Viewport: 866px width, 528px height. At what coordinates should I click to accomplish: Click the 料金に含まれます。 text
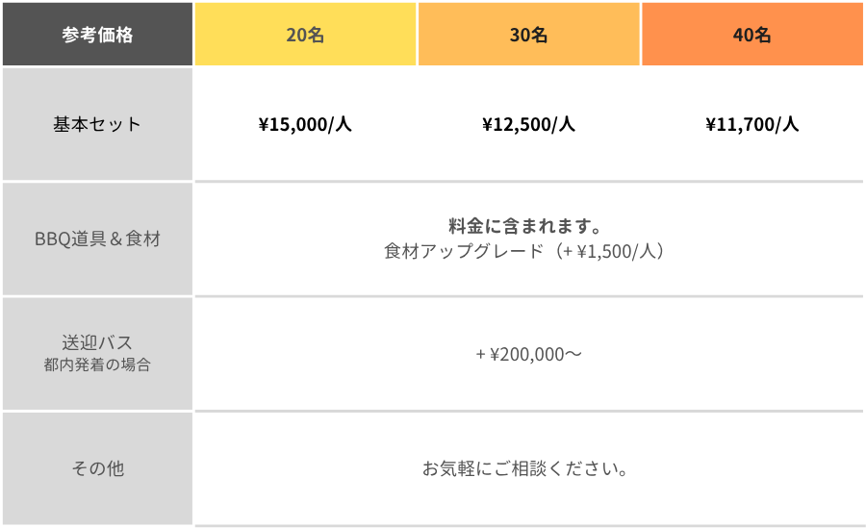coord(525,226)
